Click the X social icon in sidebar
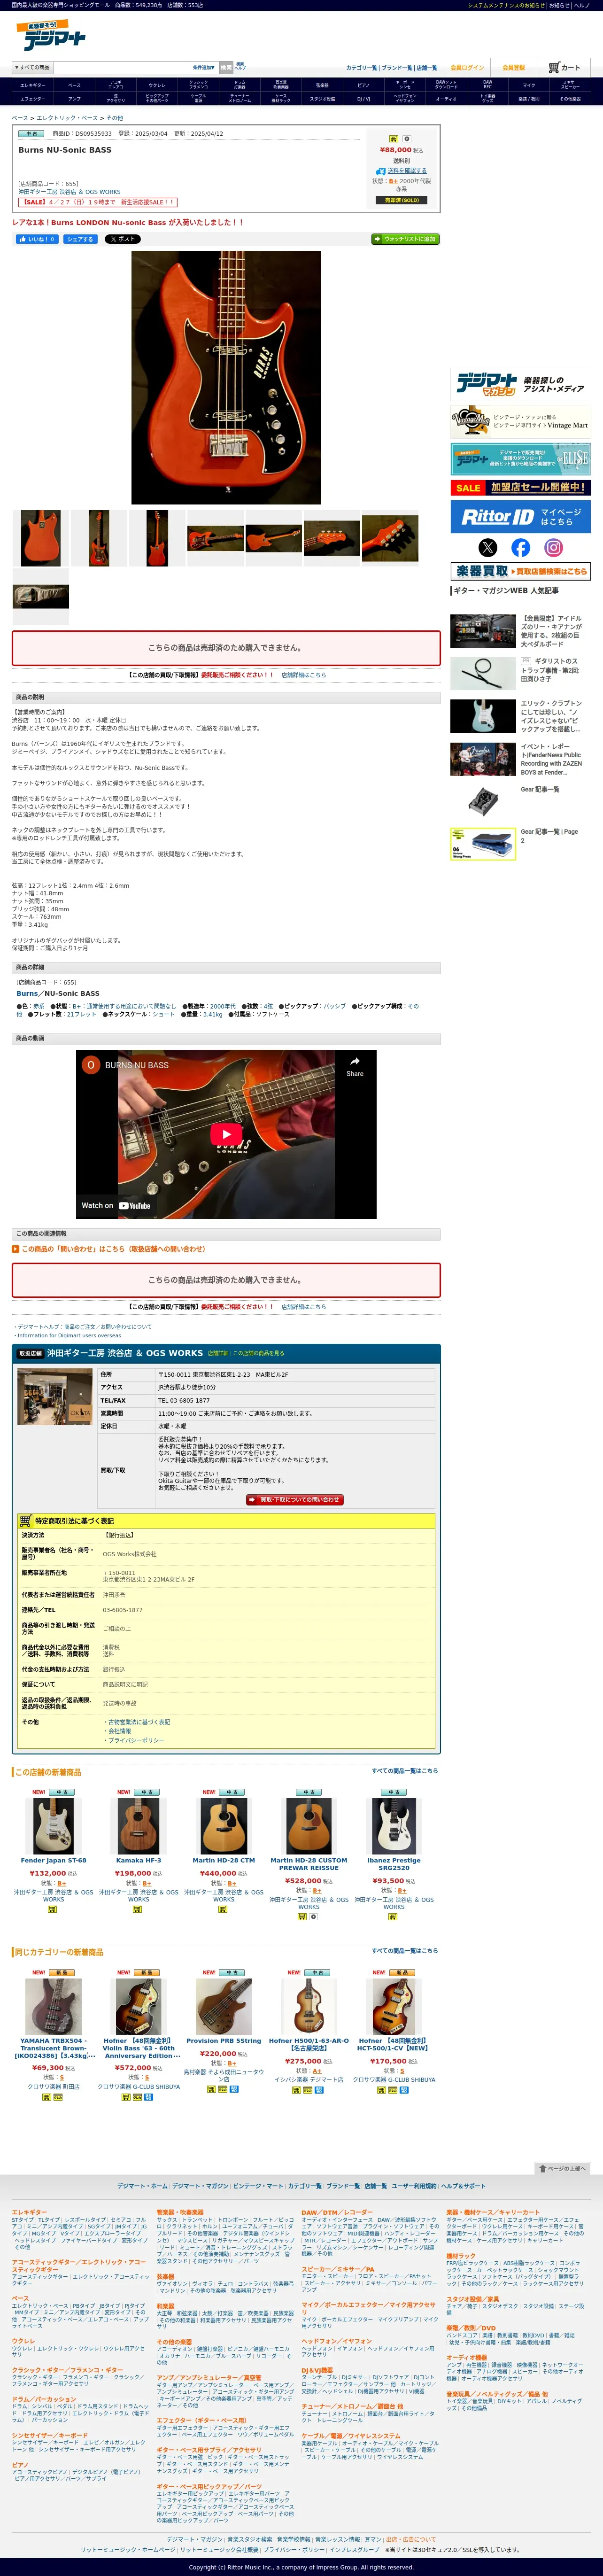 (x=487, y=547)
